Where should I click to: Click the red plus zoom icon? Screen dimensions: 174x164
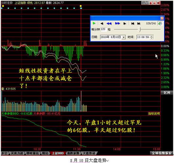click(151, 3)
